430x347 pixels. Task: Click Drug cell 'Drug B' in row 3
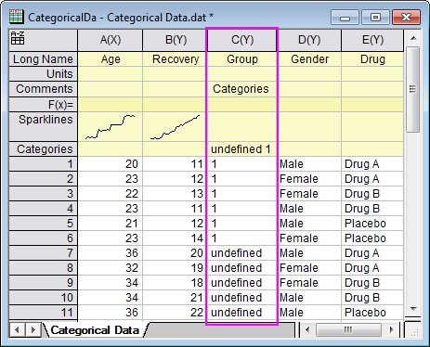click(x=372, y=194)
